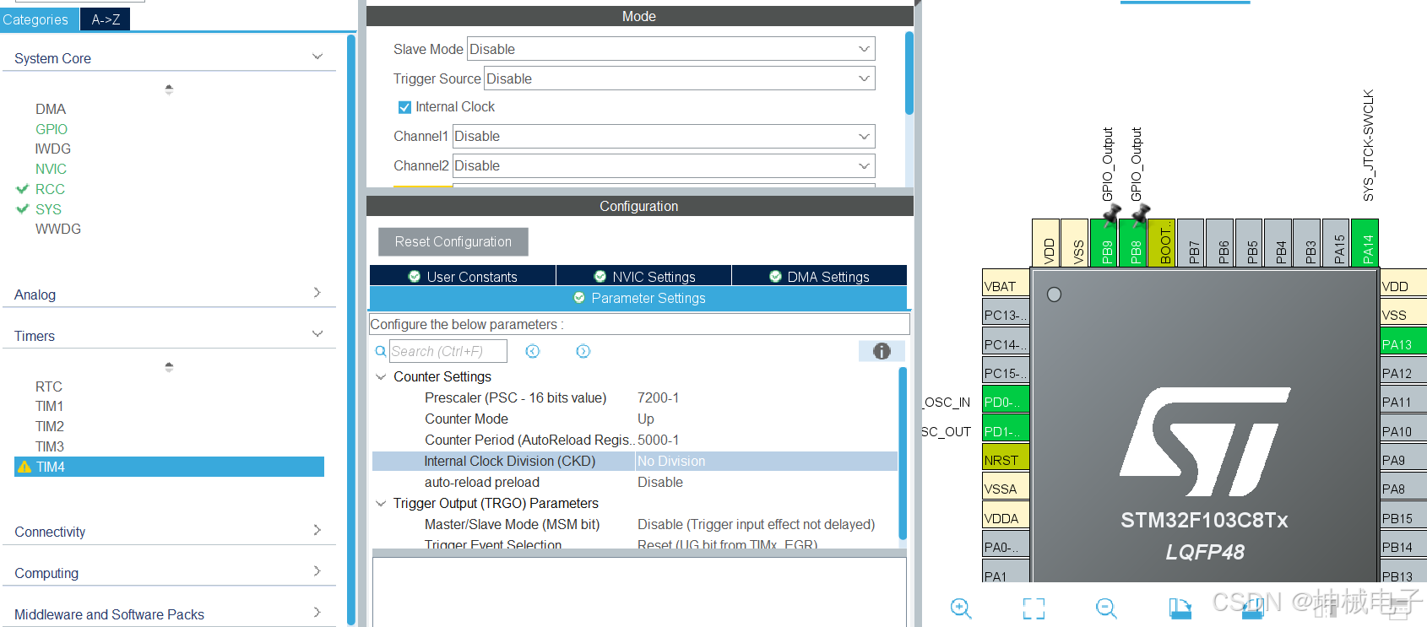Toggle the Internal Clock checkbox

[x=404, y=107]
